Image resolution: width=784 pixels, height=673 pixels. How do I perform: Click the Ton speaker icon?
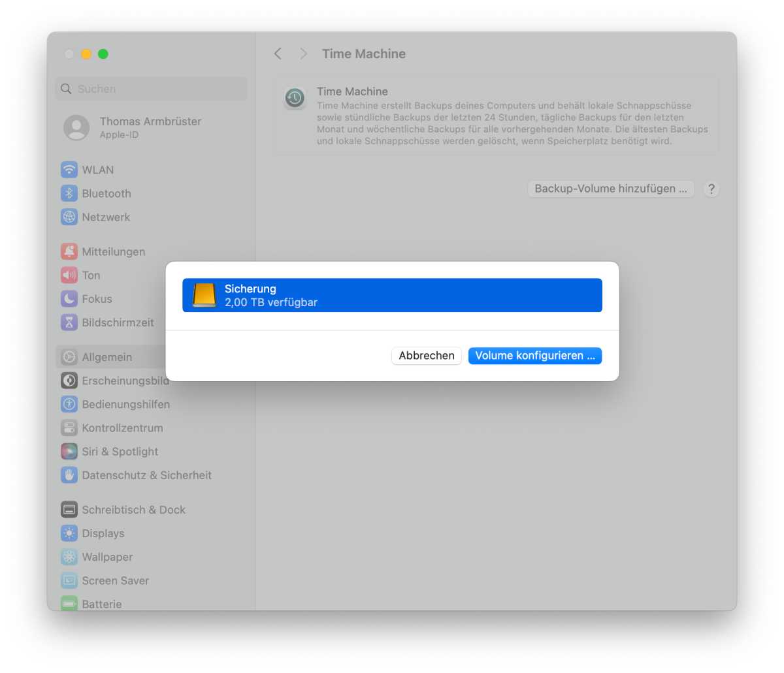click(69, 275)
